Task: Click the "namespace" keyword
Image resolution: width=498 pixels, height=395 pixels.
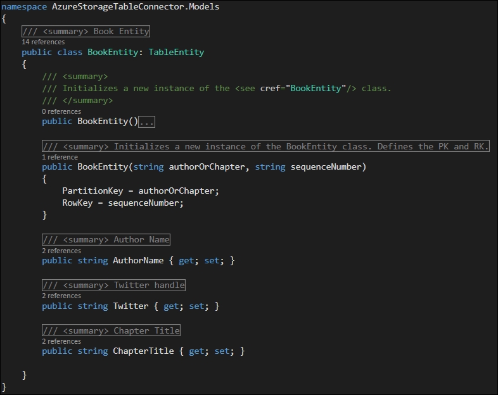Action: point(24,7)
